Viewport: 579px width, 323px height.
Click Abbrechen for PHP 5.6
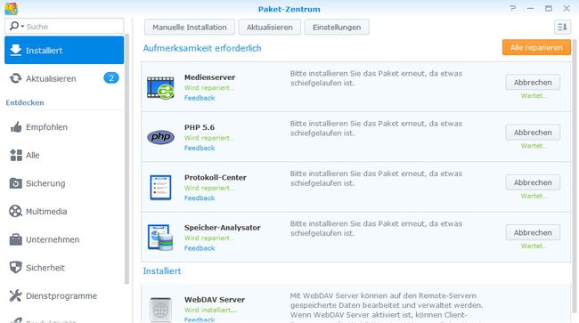pos(533,133)
